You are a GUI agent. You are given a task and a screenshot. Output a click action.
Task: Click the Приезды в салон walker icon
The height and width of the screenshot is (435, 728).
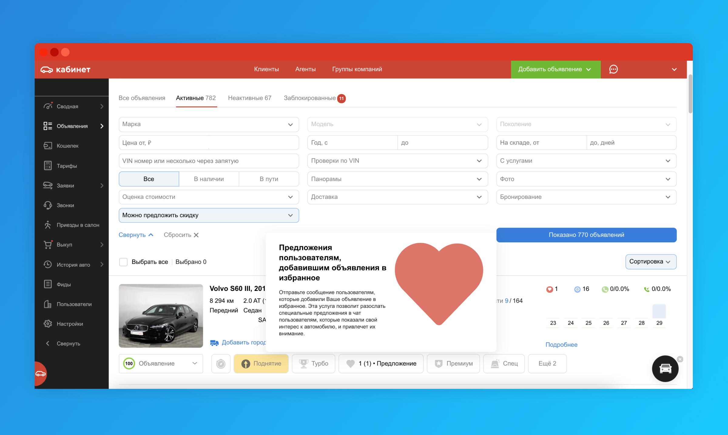[48, 225]
